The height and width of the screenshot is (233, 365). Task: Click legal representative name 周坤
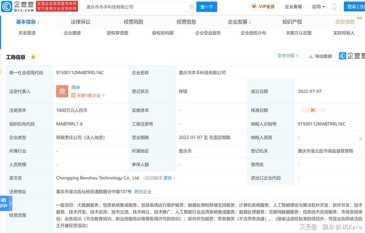(x=75, y=87)
